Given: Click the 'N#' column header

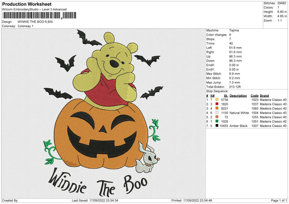Looking at the screenshot, I should pos(212,96).
